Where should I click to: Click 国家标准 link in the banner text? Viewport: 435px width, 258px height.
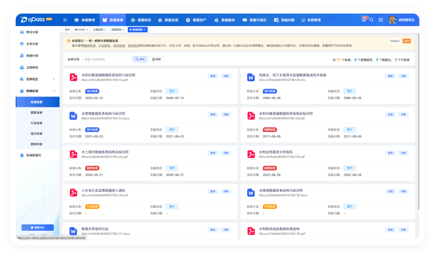pos(90,46)
